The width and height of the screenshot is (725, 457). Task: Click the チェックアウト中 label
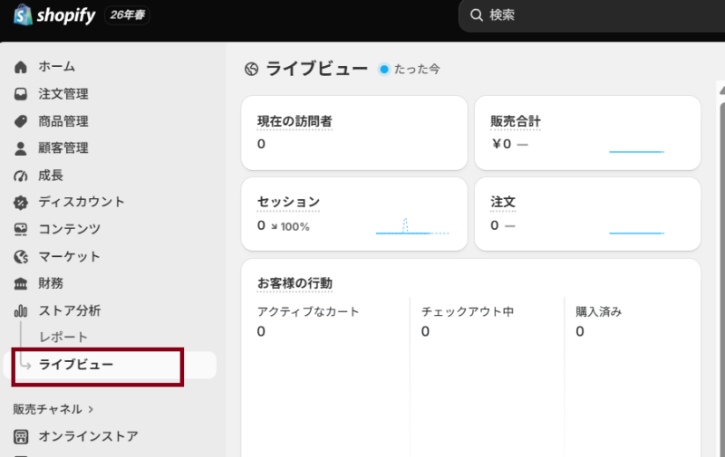[x=468, y=311]
